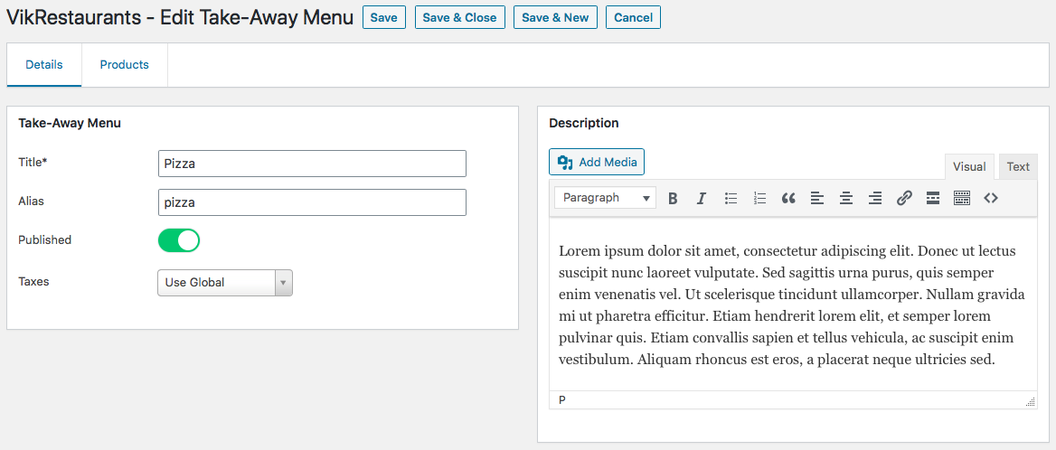The width and height of the screenshot is (1056, 450).
Task: Insert a numbered list
Action: (x=759, y=198)
